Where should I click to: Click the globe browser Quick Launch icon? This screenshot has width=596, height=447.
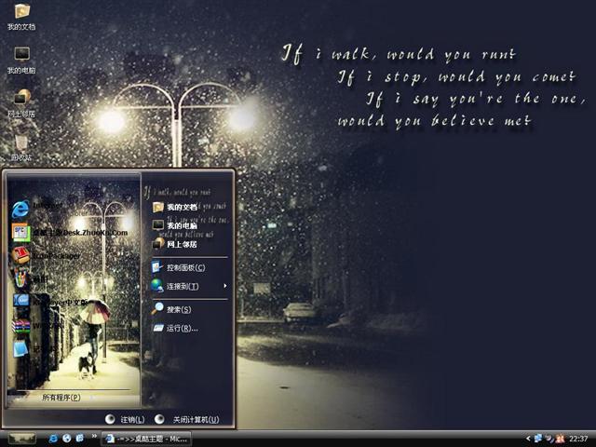point(67,439)
